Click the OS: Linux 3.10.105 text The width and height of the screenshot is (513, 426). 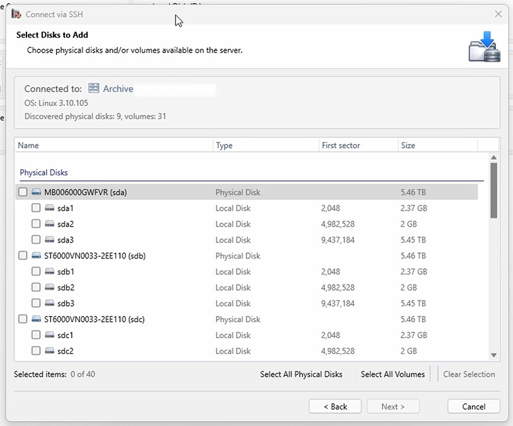click(x=56, y=103)
